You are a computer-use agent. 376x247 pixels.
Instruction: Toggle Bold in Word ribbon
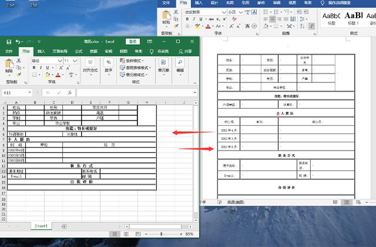pyautogui.click(x=187, y=19)
